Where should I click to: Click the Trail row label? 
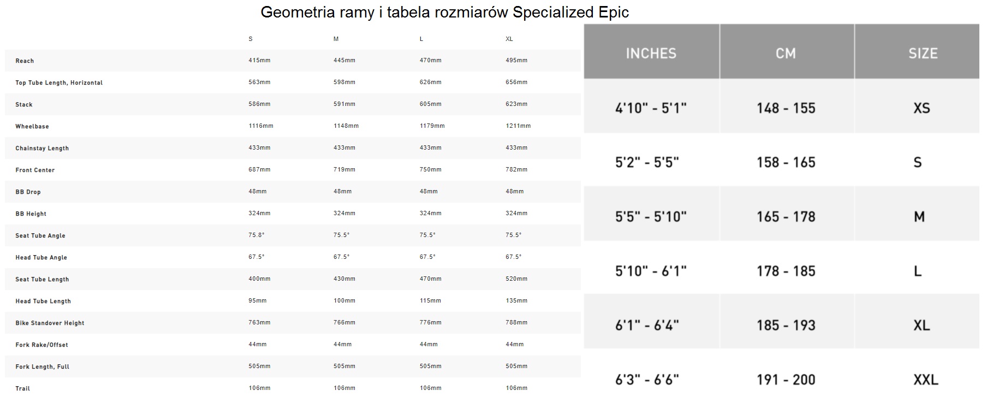(22, 388)
